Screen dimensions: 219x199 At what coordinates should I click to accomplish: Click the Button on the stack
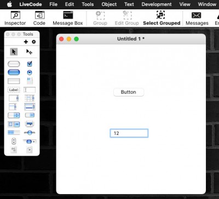129,92
